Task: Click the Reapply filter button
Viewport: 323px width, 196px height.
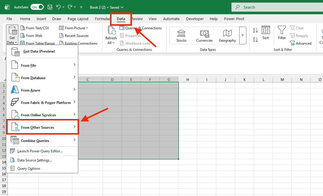Action: [x=299, y=36]
